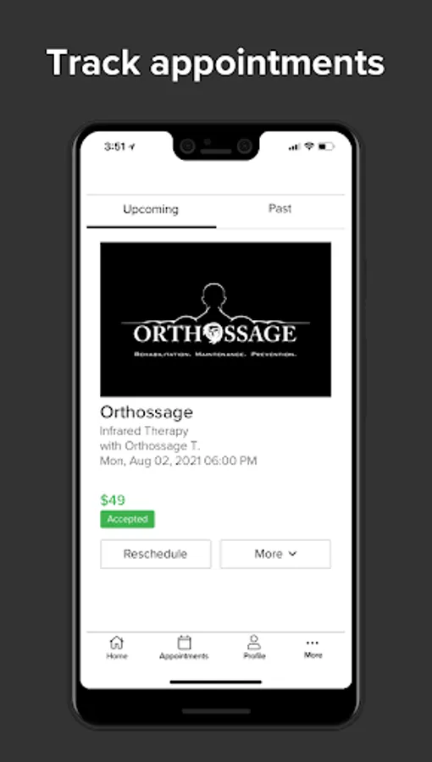Tap the Home house icon
Screen dimensions: 432x762
click(x=117, y=642)
